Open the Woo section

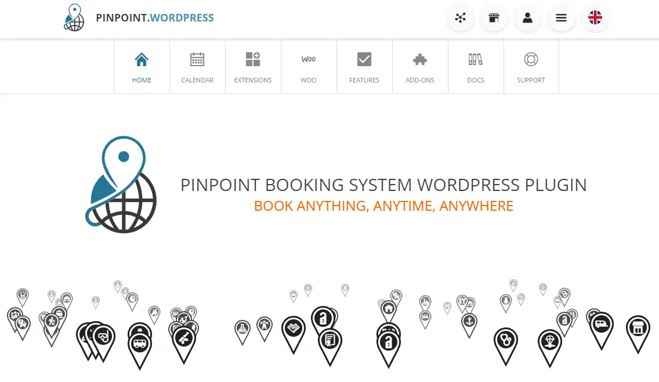[x=309, y=67]
